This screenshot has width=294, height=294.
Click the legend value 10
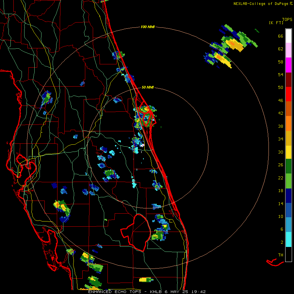click(x=281, y=216)
